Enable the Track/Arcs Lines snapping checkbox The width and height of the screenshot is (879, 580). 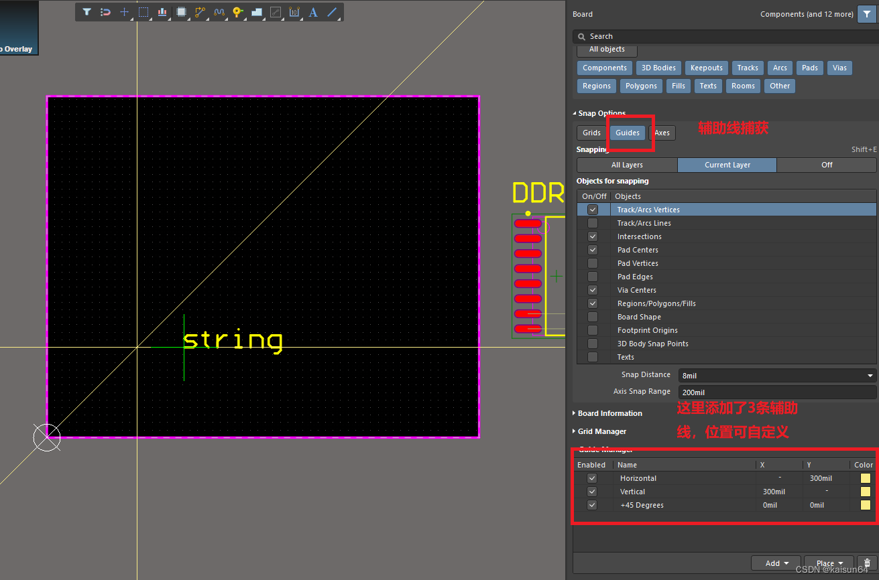593,223
